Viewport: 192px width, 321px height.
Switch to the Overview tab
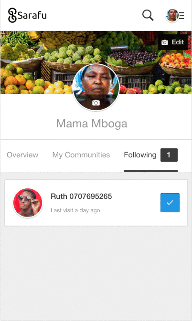22,155
